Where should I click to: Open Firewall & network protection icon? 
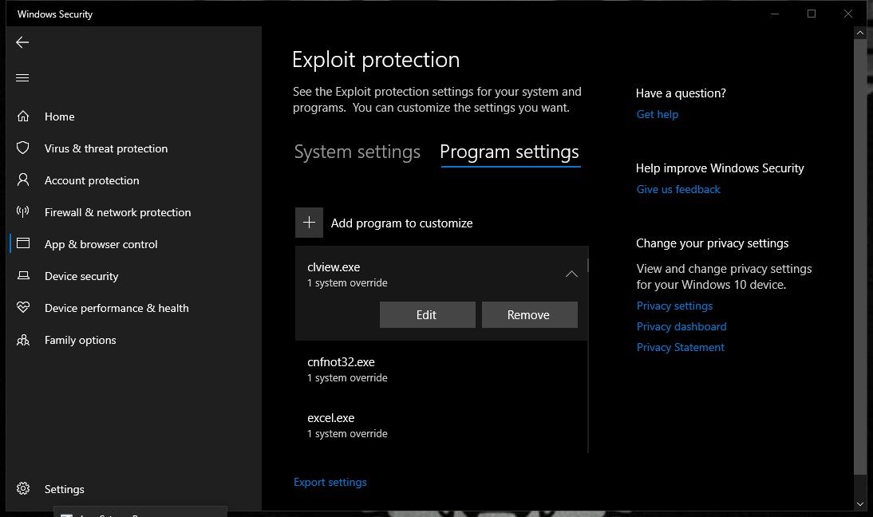[23, 212]
